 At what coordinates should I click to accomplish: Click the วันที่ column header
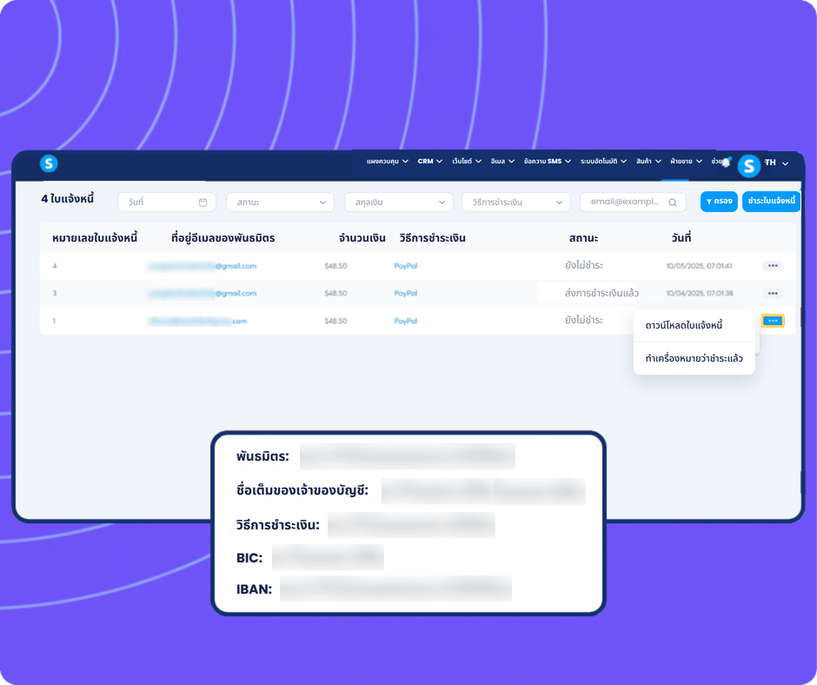click(681, 237)
